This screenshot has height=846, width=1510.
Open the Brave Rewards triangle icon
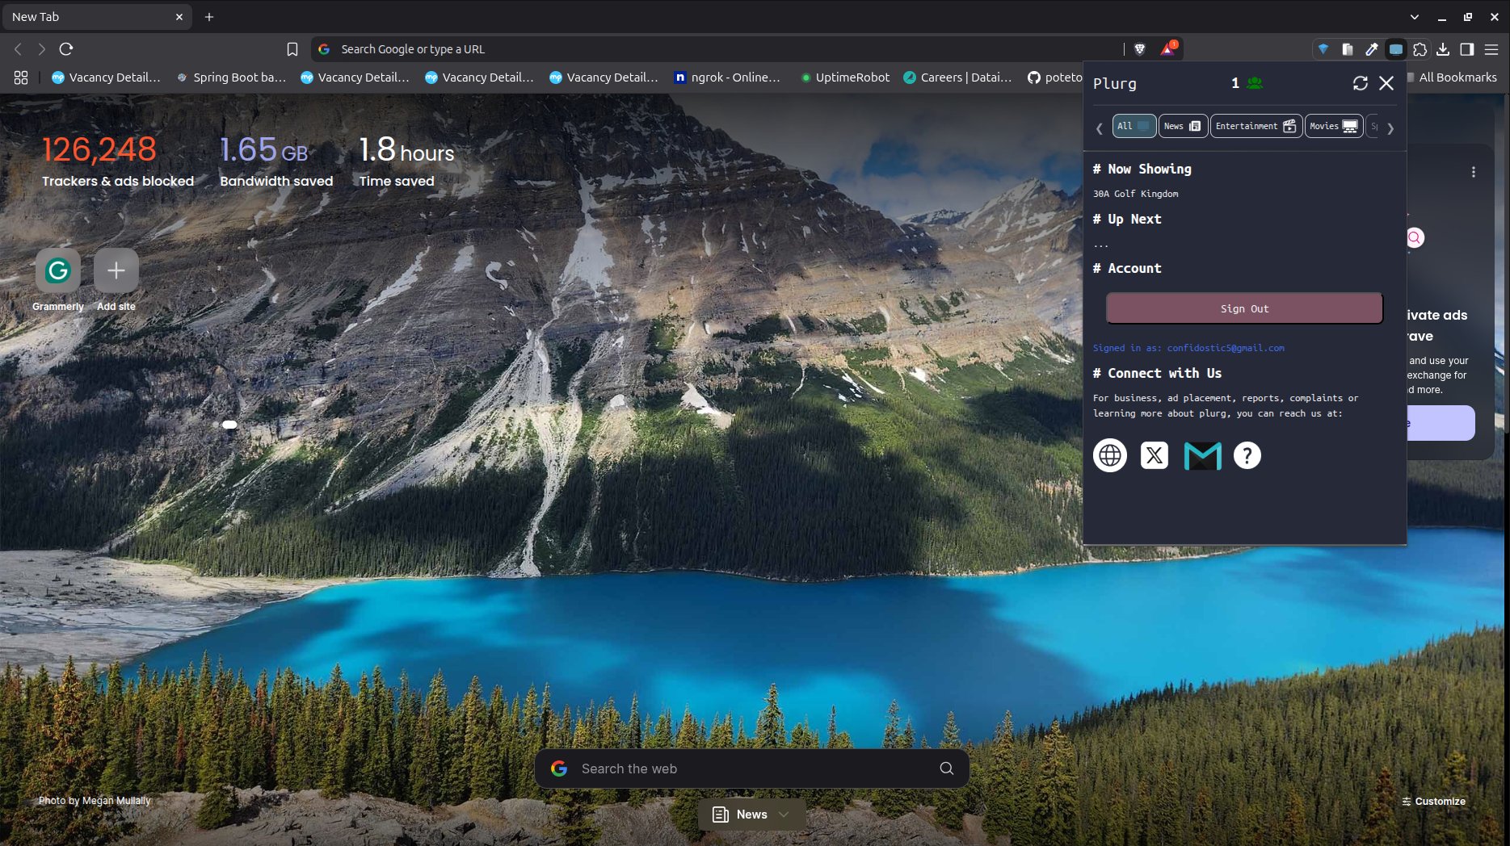coord(1167,49)
